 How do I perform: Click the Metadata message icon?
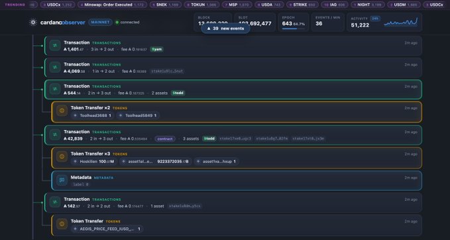(x=62, y=180)
